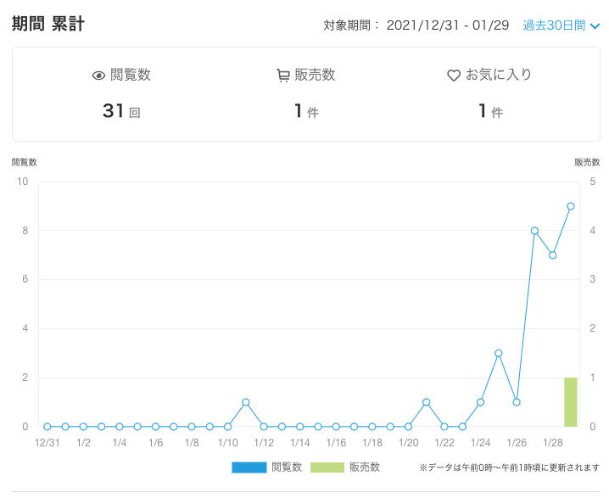
Task: Click the right axis value 5
Action: (592, 182)
